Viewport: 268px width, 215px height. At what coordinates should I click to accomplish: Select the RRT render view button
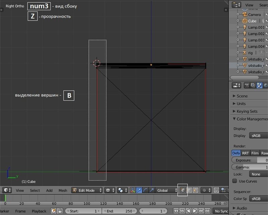[246, 153]
